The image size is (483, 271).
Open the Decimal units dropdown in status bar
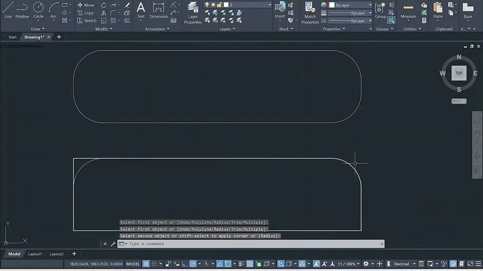tap(405, 264)
